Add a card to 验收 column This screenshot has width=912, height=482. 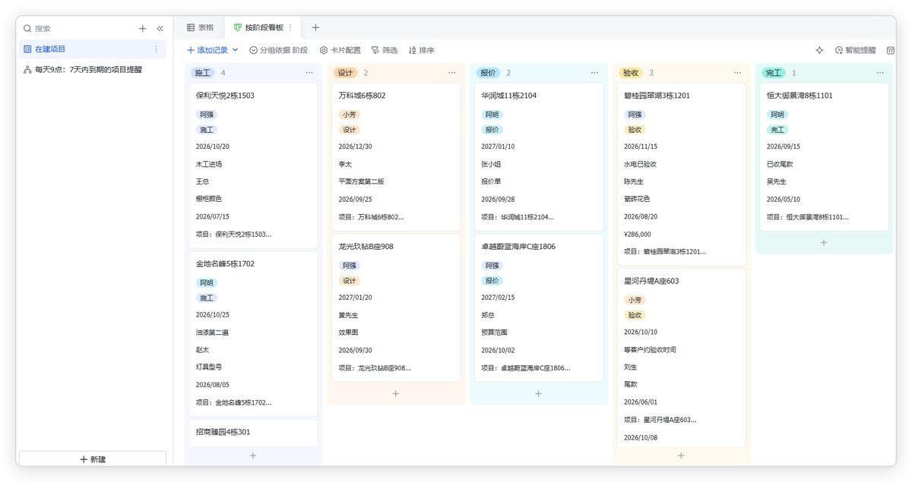(681, 455)
